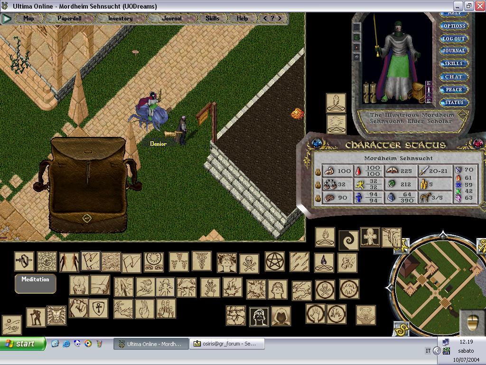The width and height of the screenshot is (486, 365).
Task: Select the two human figures spell icon
Action: click(69, 262)
